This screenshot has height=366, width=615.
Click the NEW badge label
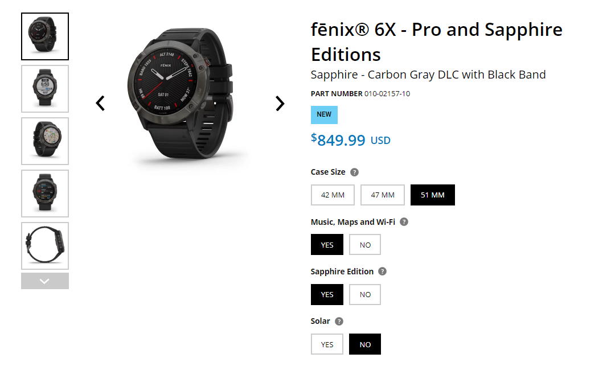click(324, 114)
